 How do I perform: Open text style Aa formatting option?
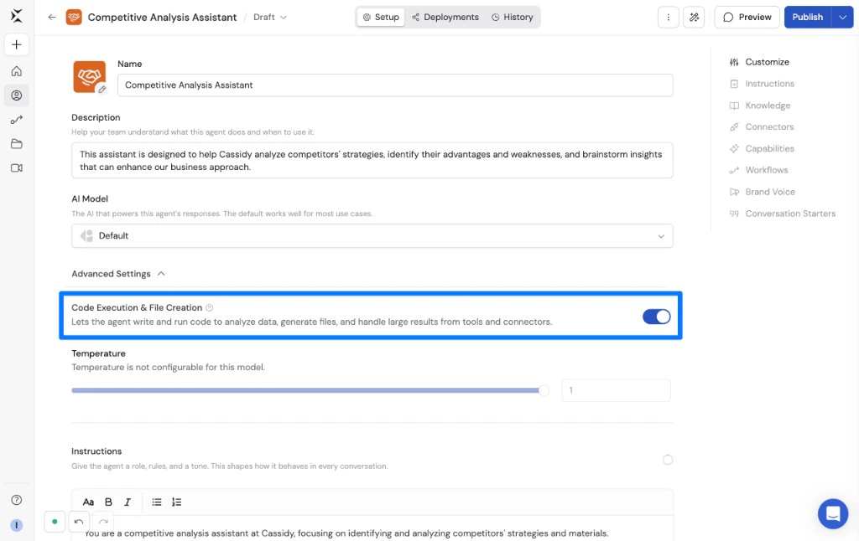[x=88, y=502]
